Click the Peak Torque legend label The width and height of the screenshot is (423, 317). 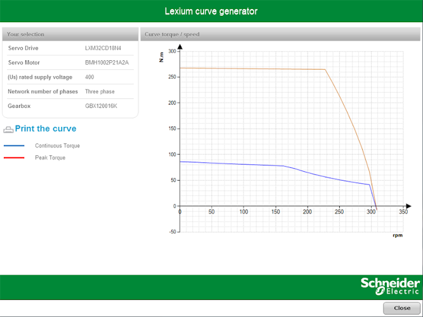tap(50, 158)
